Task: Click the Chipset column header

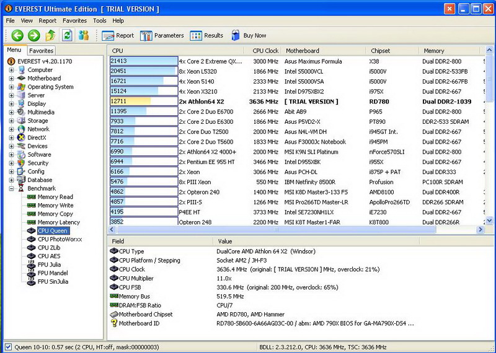Action: 380,51
